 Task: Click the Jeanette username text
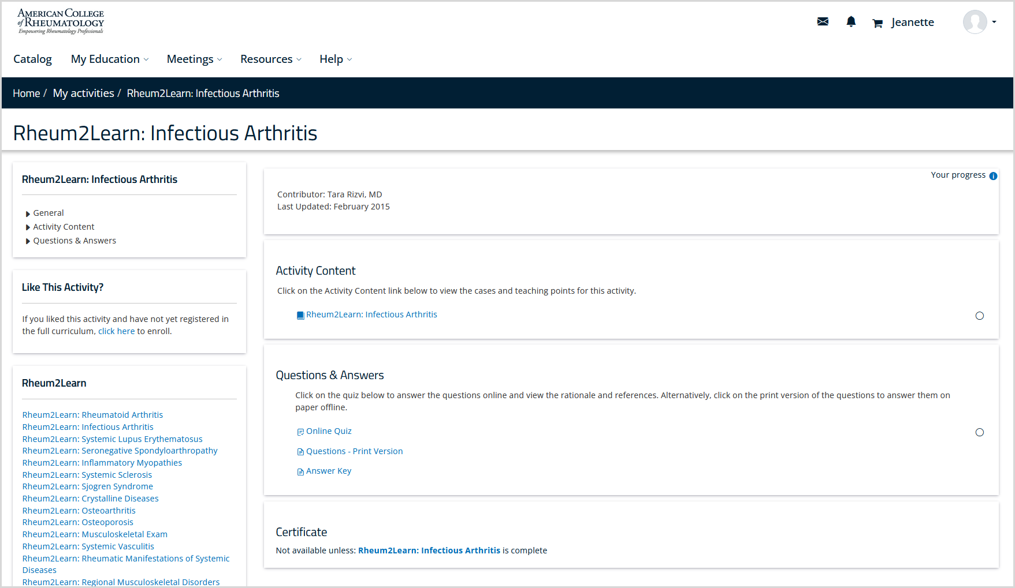coord(913,22)
